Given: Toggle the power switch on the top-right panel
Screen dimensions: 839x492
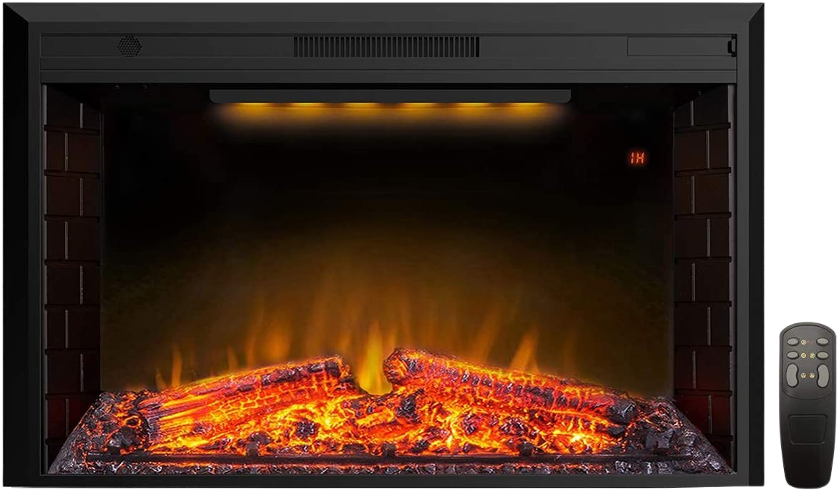Looking at the screenshot, I should click(x=732, y=46).
